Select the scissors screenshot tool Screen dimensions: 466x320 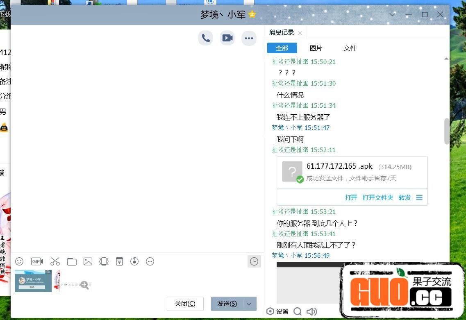[x=55, y=261]
